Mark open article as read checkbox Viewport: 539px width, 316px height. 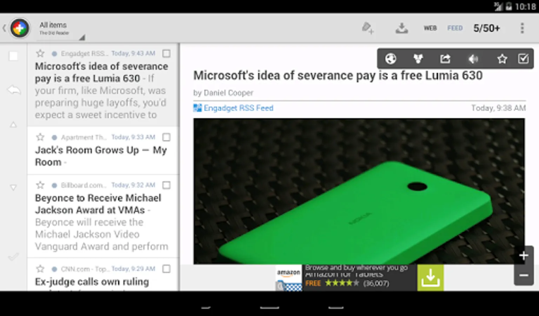point(523,59)
